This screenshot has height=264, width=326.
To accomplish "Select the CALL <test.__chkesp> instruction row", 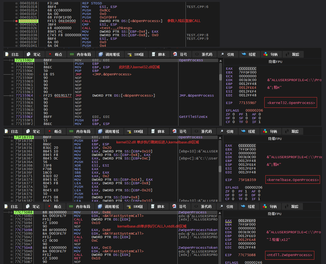I will coord(111,28).
